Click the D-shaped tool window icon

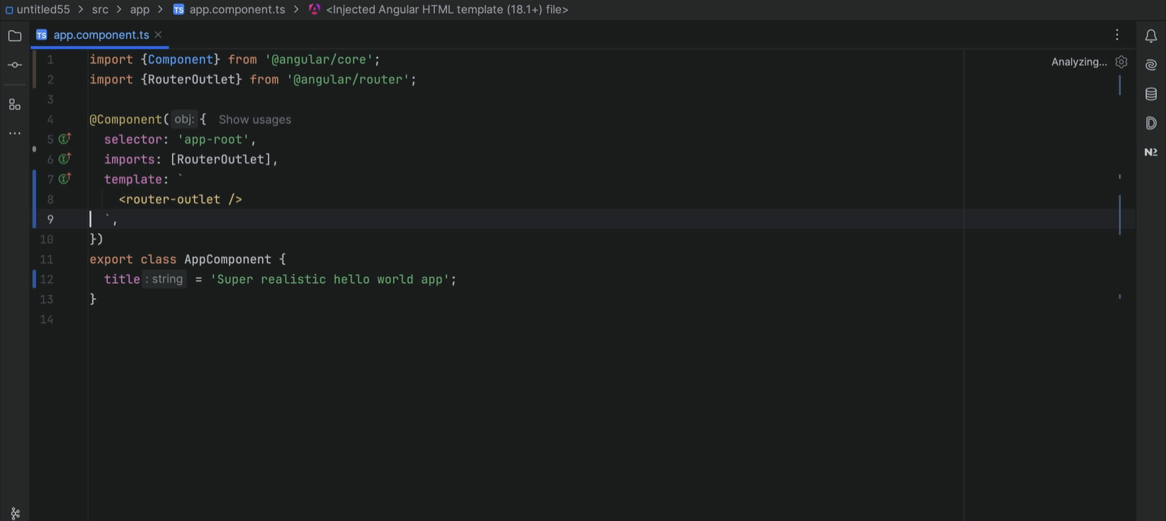pos(1151,123)
